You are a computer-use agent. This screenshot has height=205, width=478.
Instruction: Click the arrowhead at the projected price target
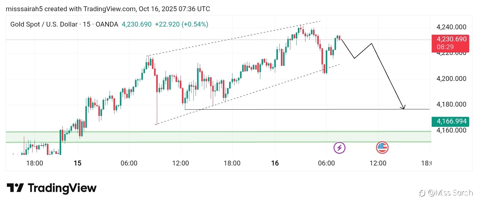pos(403,107)
